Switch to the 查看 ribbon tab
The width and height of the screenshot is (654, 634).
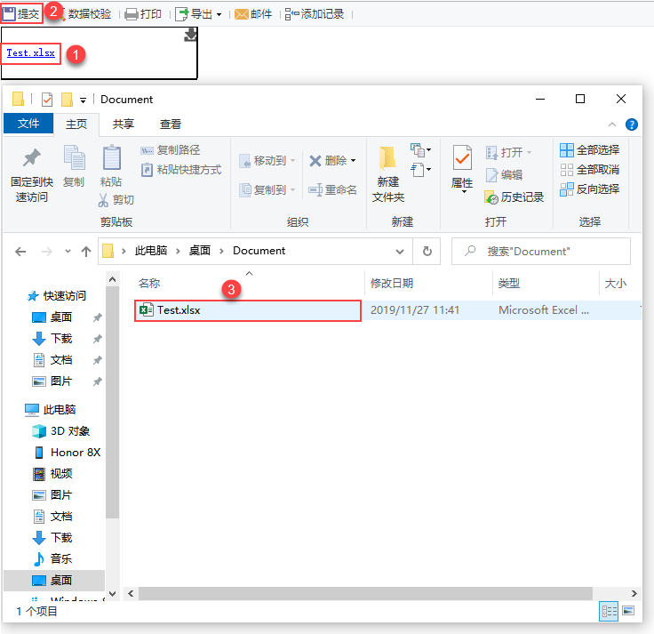pyautogui.click(x=171, y=124)
